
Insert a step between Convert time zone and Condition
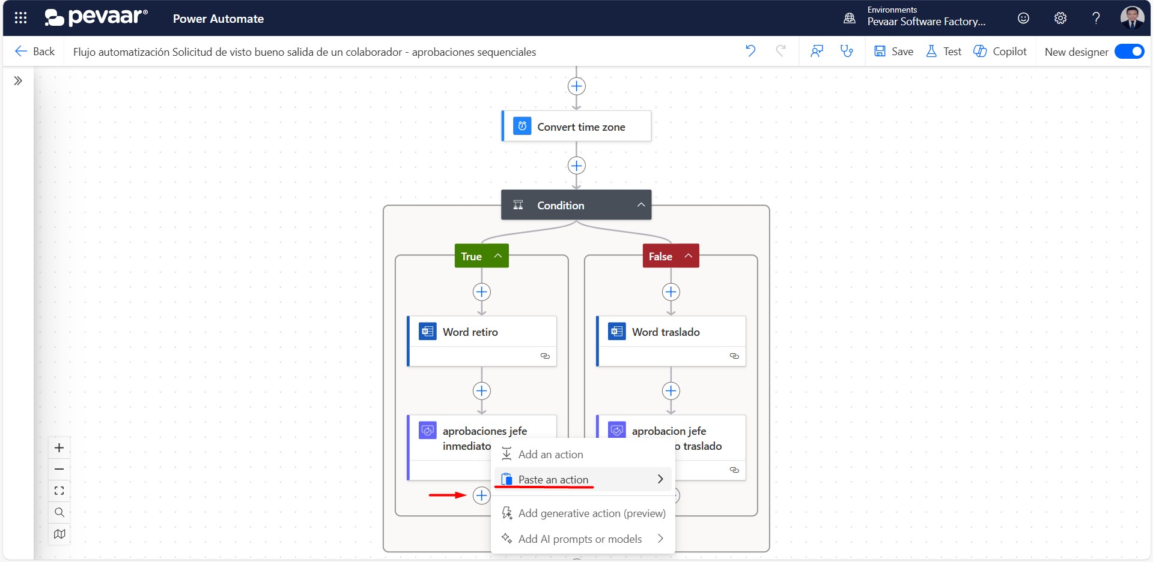[x=576, y=166]
